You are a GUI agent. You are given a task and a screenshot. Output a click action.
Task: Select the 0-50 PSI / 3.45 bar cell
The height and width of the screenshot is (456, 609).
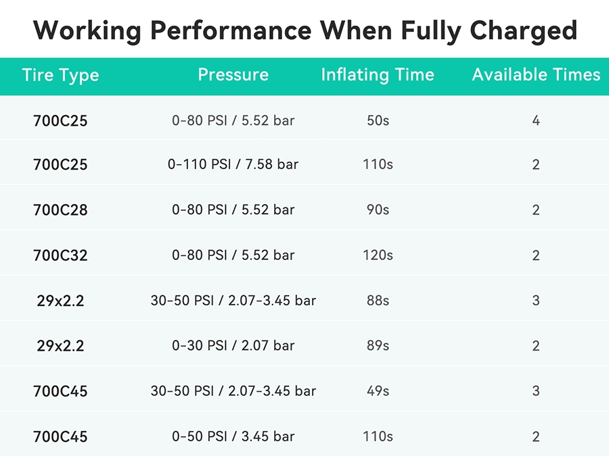click(233, 436)
